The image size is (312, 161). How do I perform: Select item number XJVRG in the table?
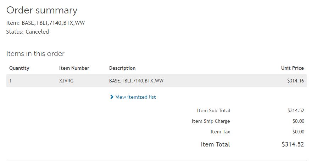pos(66,81)
